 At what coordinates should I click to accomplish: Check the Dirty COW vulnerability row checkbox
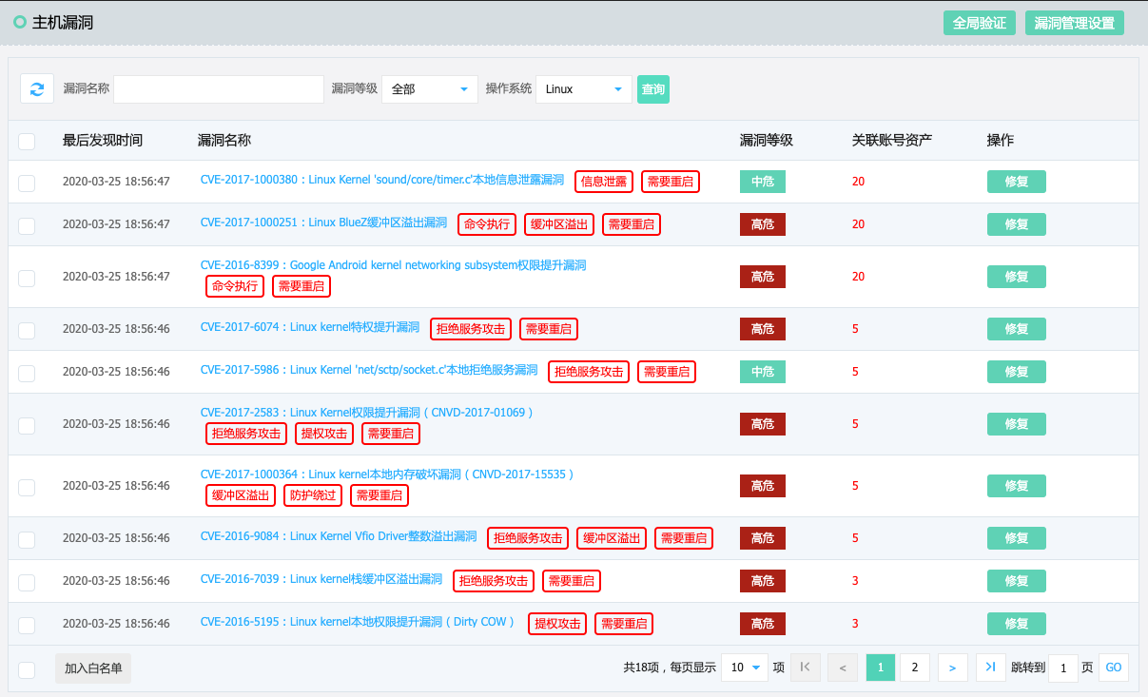(x=27, y=623)
